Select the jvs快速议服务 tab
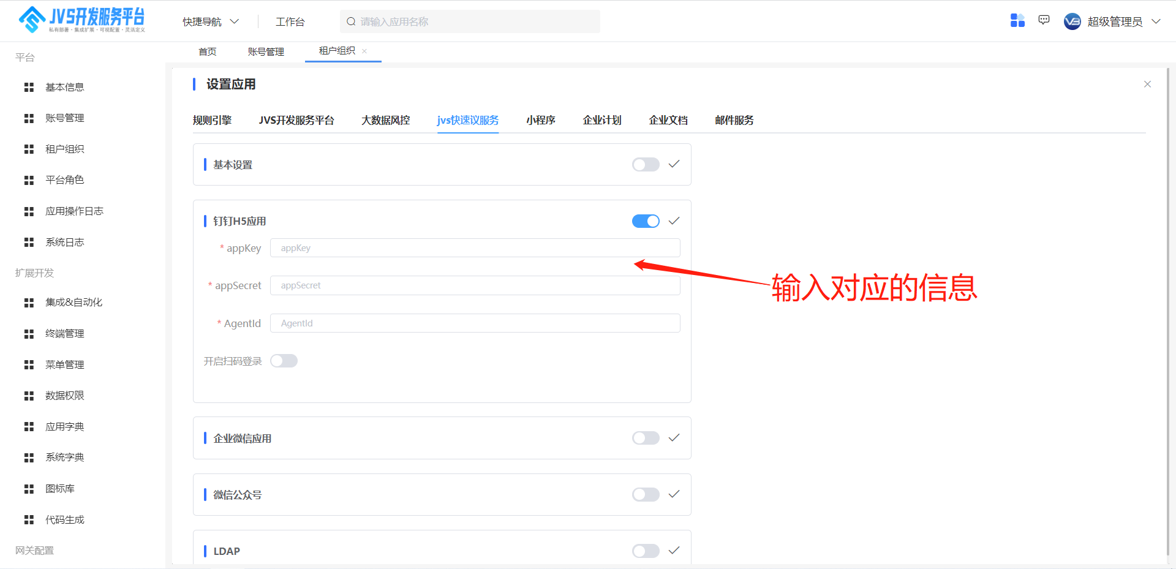1176x569 pixels. (468, 120)
